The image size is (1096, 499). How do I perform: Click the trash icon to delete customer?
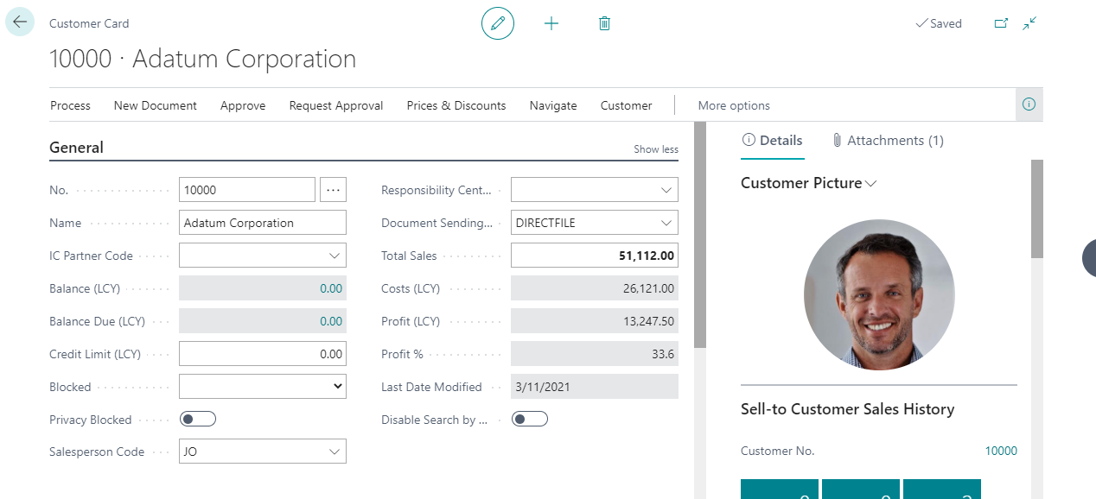click(x=604, y=23)
